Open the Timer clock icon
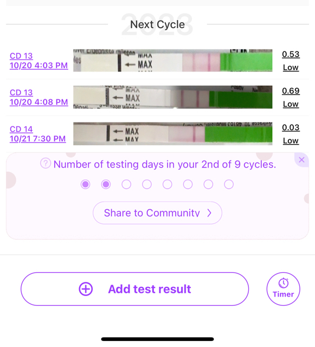This screenshot has height=347, width=315. coord(284,283)
